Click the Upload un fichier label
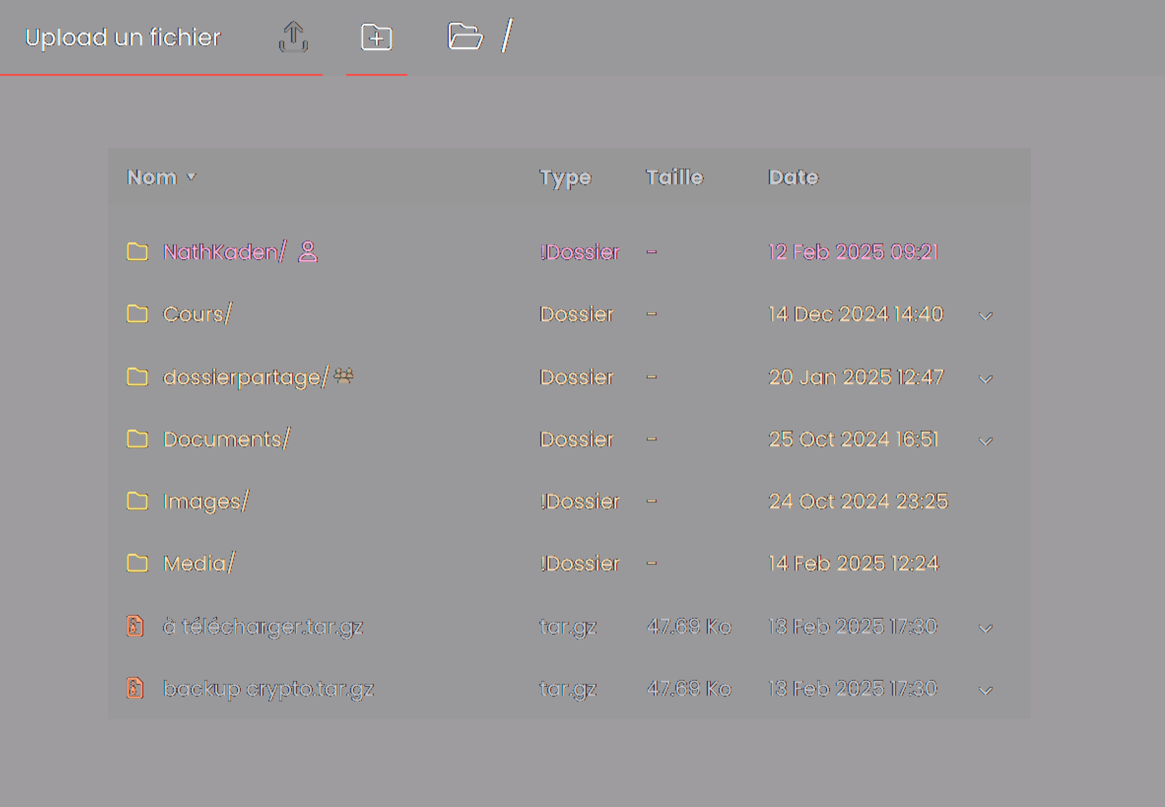The image size is (1165, 807). coord(123,38)
